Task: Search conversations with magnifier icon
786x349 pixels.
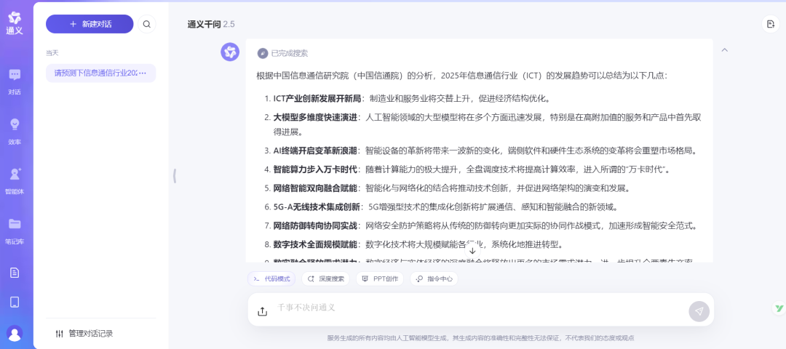Action: point(147,24)
